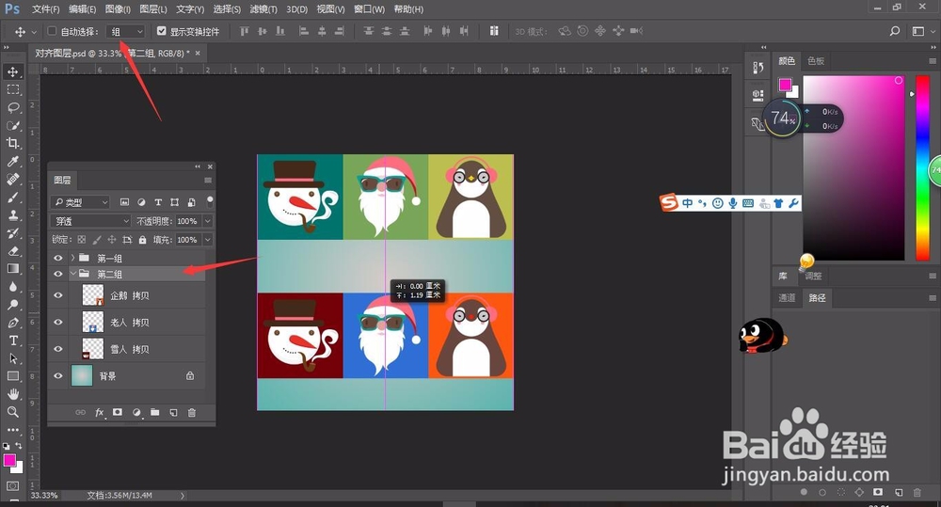This screenshot has height=507, width=941.
Task: Click the align left edges icon
Action: click(304, 31)
